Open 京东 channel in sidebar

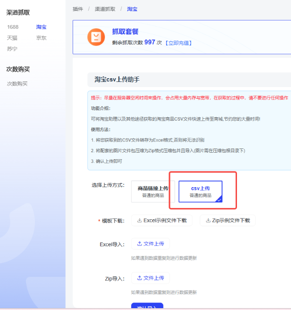coord(41,38)
